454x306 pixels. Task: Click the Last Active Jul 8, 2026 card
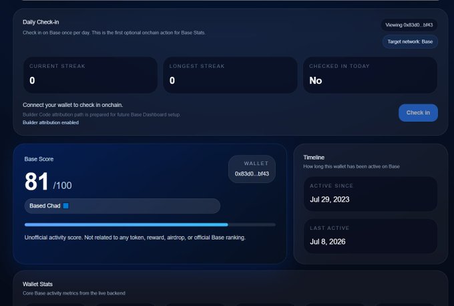371,236
